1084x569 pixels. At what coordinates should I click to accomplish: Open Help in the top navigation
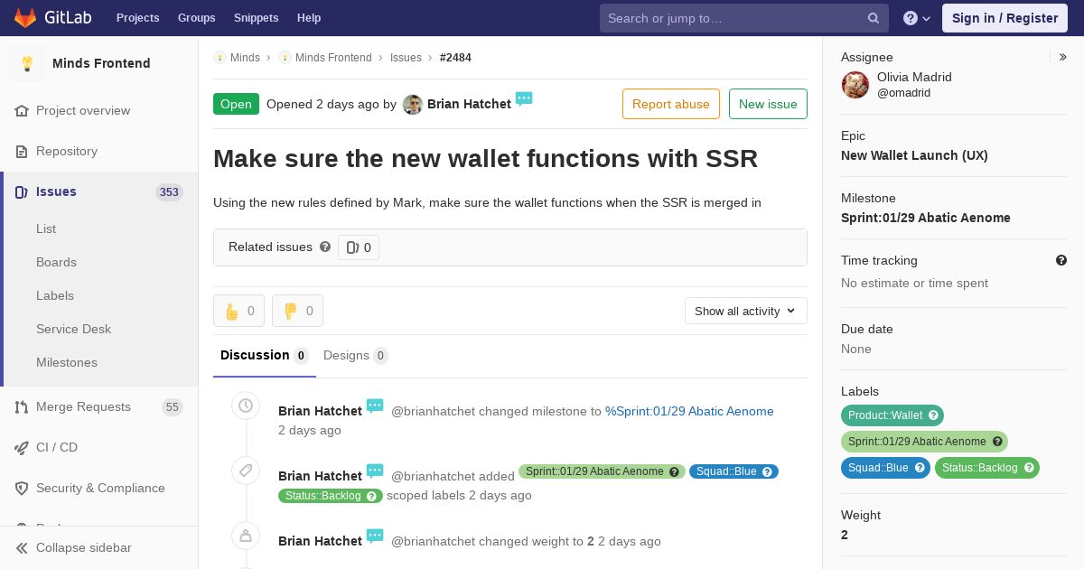pos(309,18)
